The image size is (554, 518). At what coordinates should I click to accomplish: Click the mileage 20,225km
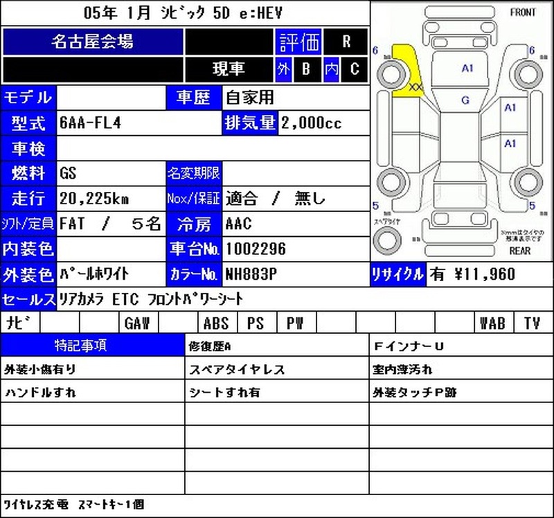pos(94,199)
